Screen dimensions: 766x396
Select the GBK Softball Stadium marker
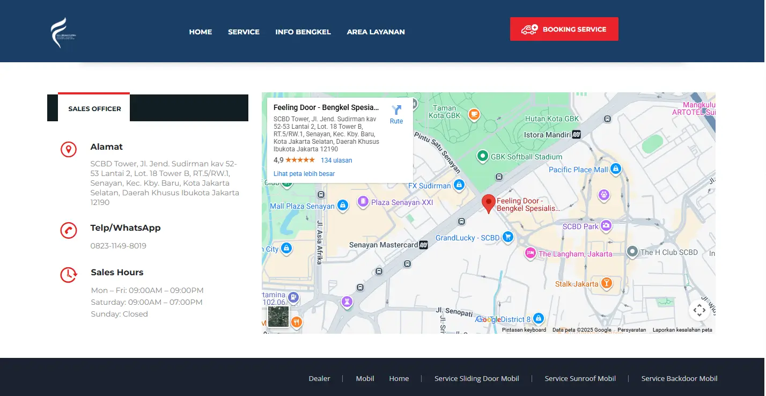483,157
